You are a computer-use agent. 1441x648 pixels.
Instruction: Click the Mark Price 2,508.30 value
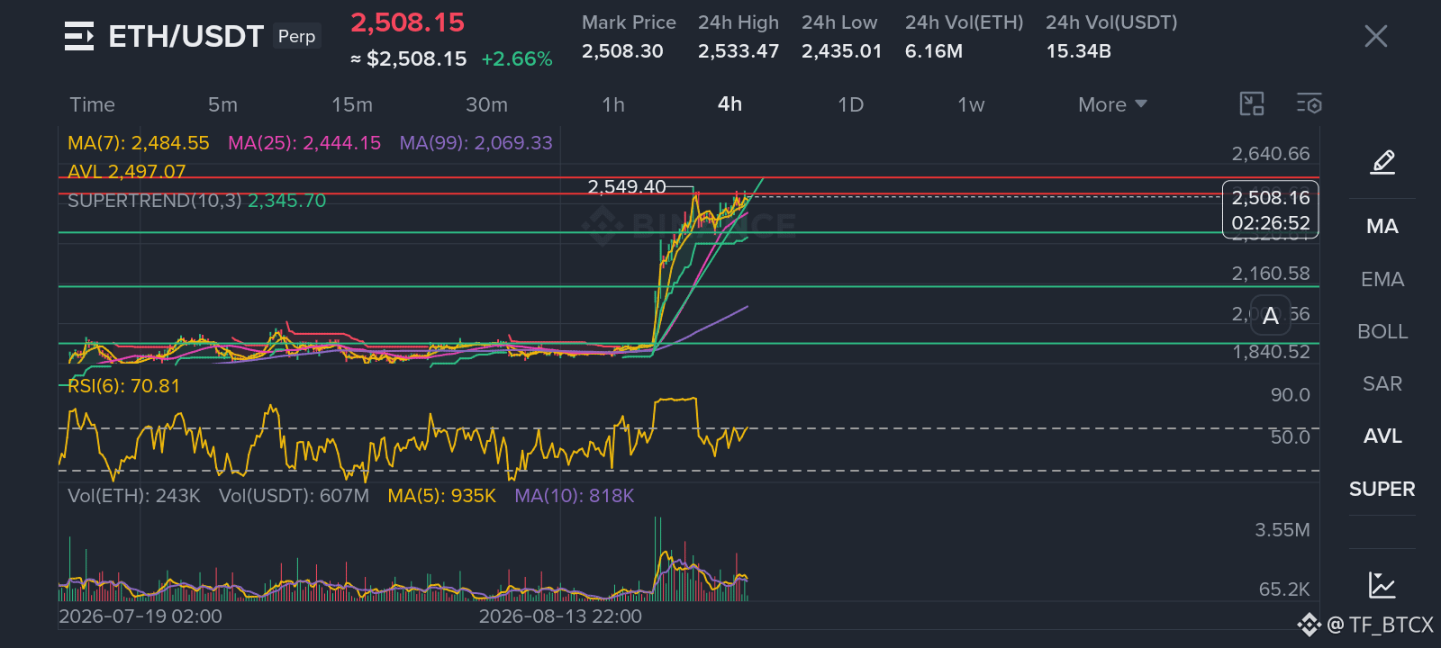(622, 51)
